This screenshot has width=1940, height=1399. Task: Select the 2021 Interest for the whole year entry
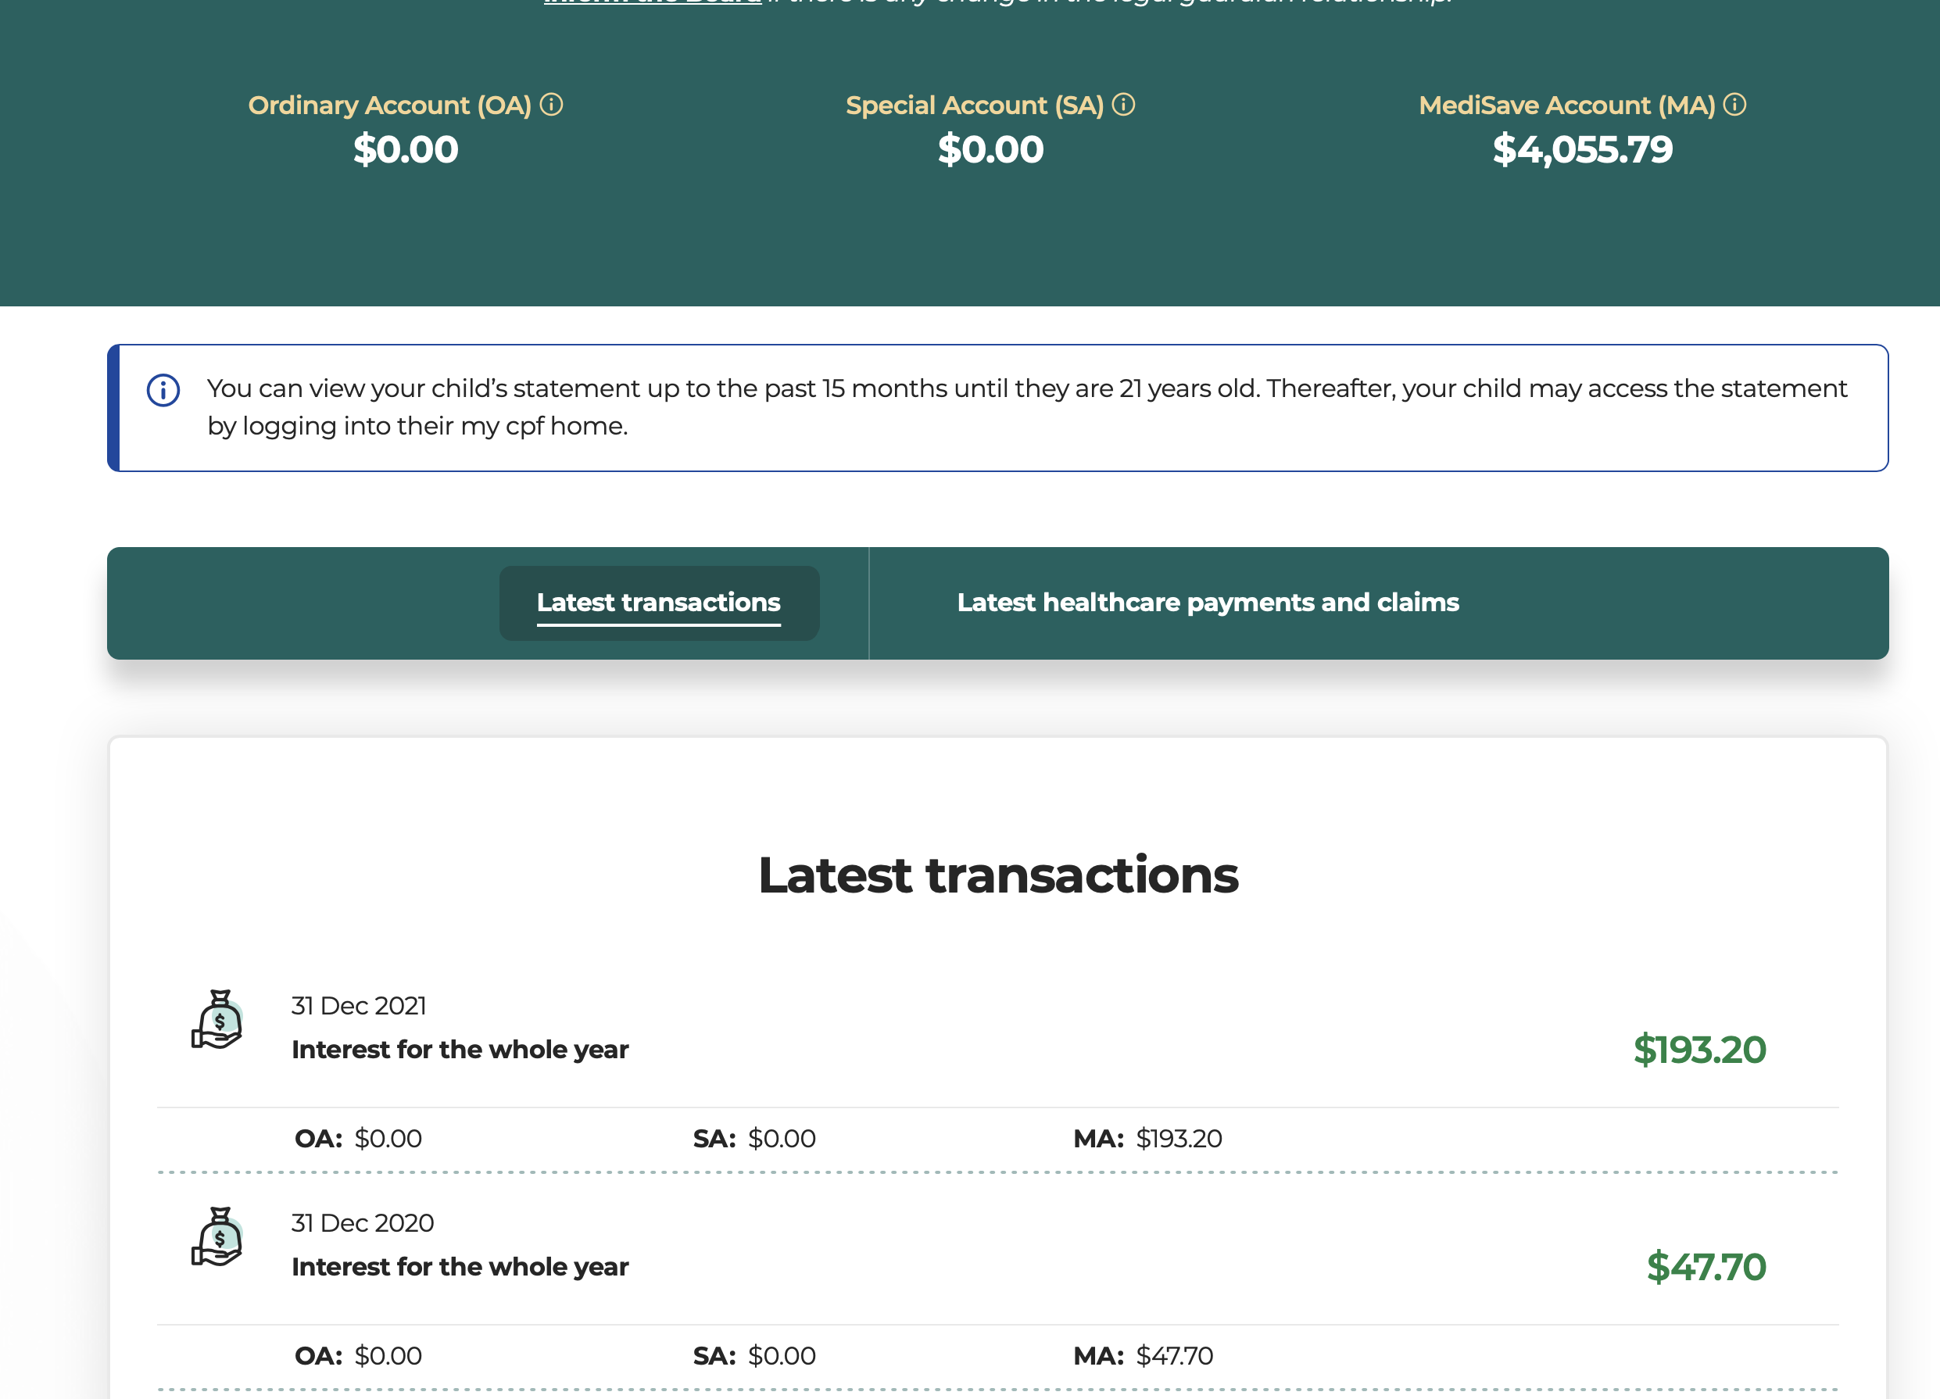point(460,1049)
